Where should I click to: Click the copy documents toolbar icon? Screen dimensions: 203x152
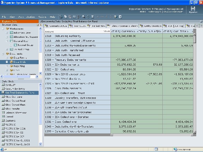pos(66,17)
